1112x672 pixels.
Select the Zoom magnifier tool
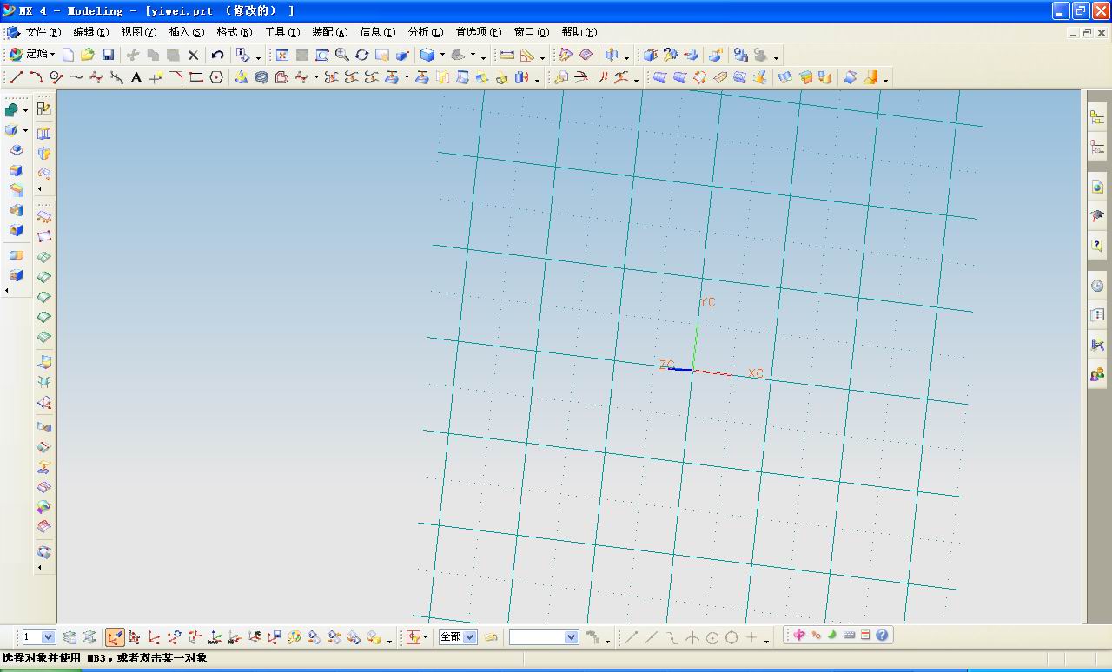[x=342, y=55]
